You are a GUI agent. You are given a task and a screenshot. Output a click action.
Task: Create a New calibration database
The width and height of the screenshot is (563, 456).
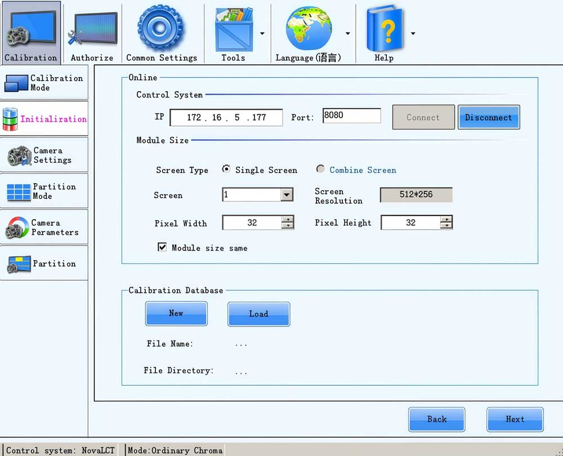point(176,314)
